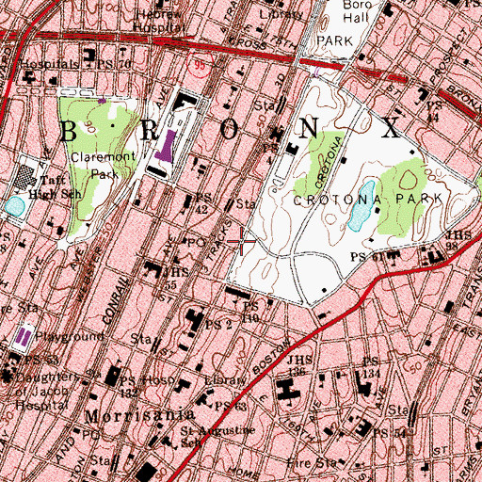Click the 'PS 53' label
This screenshot has width=482, height=482.
(41, 360)
